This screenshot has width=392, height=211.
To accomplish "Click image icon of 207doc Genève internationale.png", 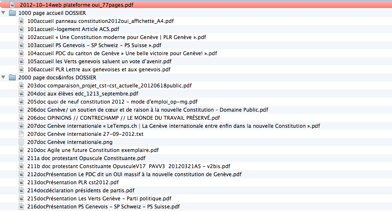I will pos(22,142).
